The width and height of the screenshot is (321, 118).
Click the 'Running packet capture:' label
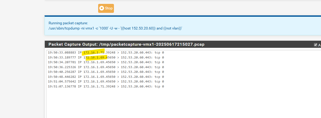click(68, 23)
